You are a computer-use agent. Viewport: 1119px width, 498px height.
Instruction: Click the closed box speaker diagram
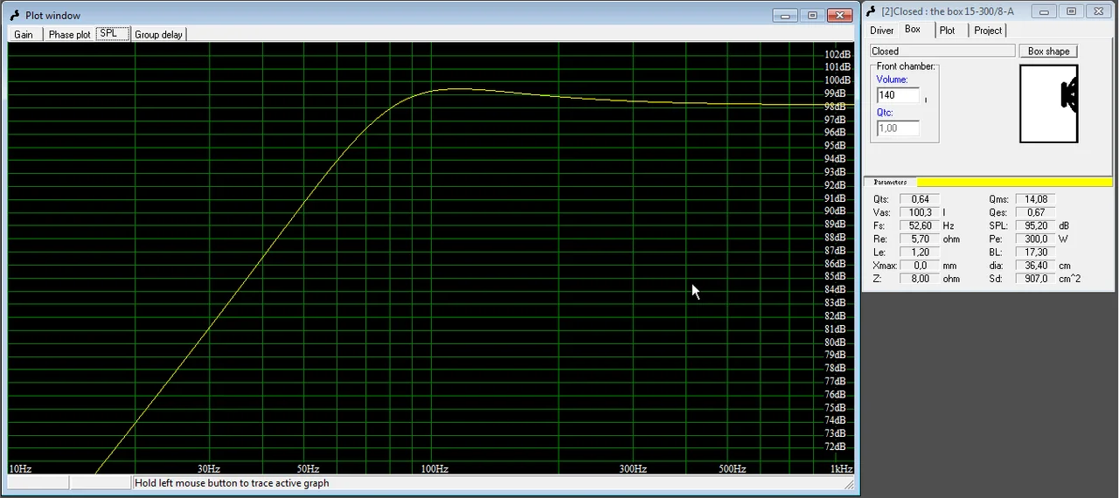click(x=1048, y=103)
